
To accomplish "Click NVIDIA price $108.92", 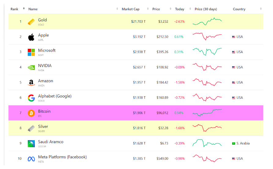I will [162, 67].
